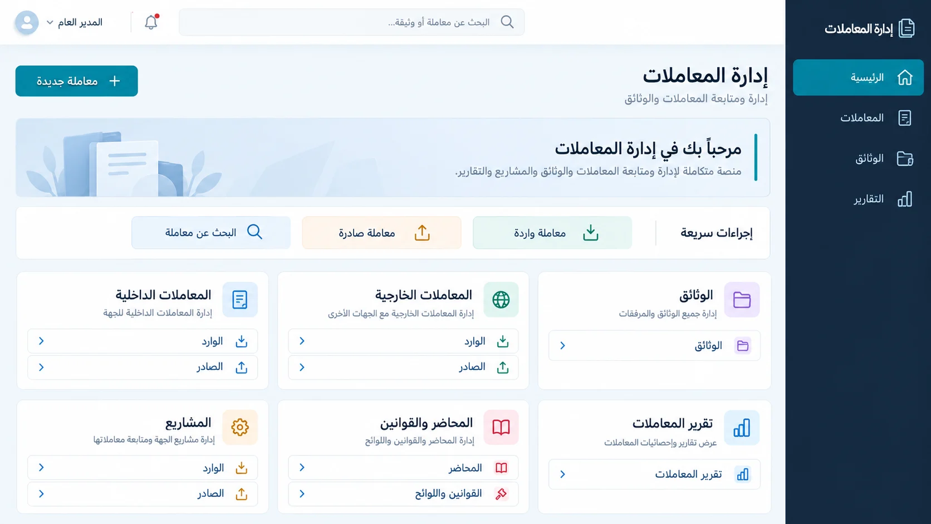Expand الوارد under المعاملات الداخلية via chevron
This screenshot has height=524, width=931.
pyautogui.click(x=41, y=341)
